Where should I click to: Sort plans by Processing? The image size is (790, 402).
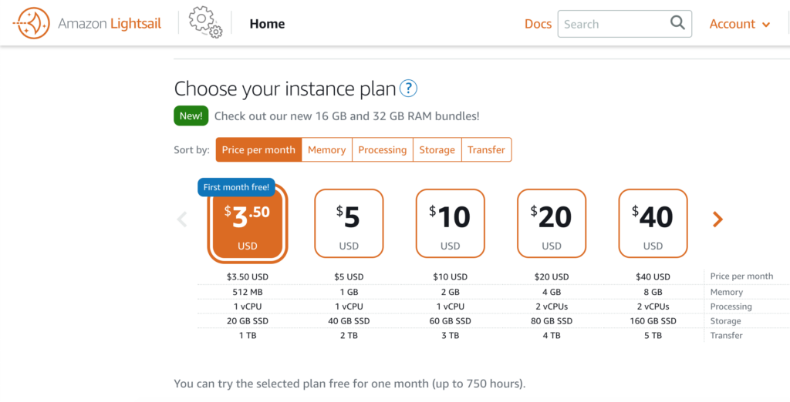click(x=383, y=149)
